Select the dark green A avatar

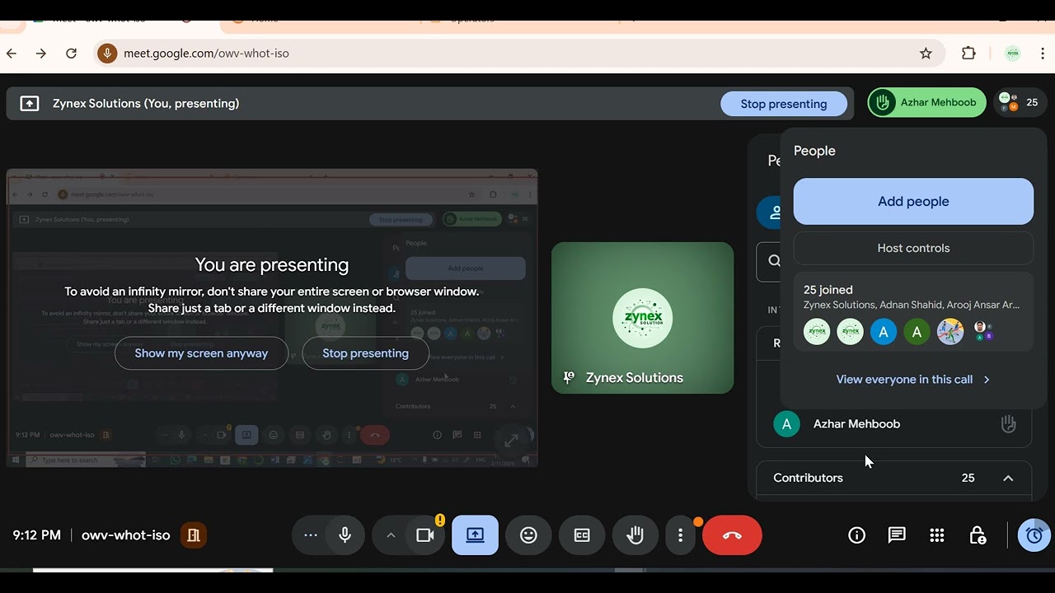point(917,332)
